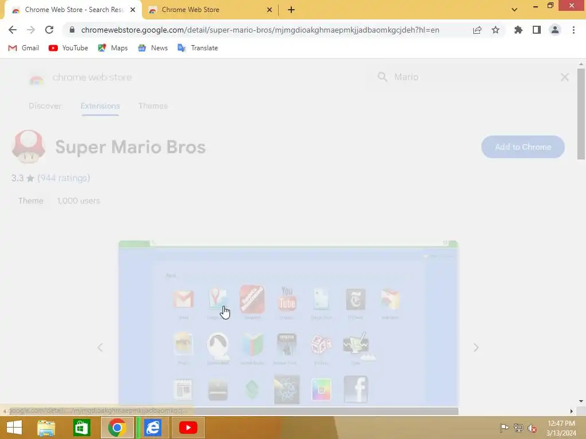Click the theme preview screenshot image
The height and width of the screenshot is (439, 586).
click(288, 324)
